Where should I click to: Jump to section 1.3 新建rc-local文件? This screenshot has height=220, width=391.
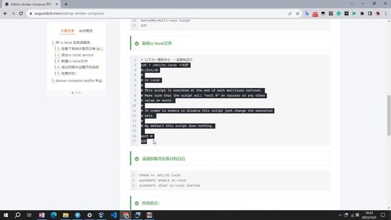71,61
